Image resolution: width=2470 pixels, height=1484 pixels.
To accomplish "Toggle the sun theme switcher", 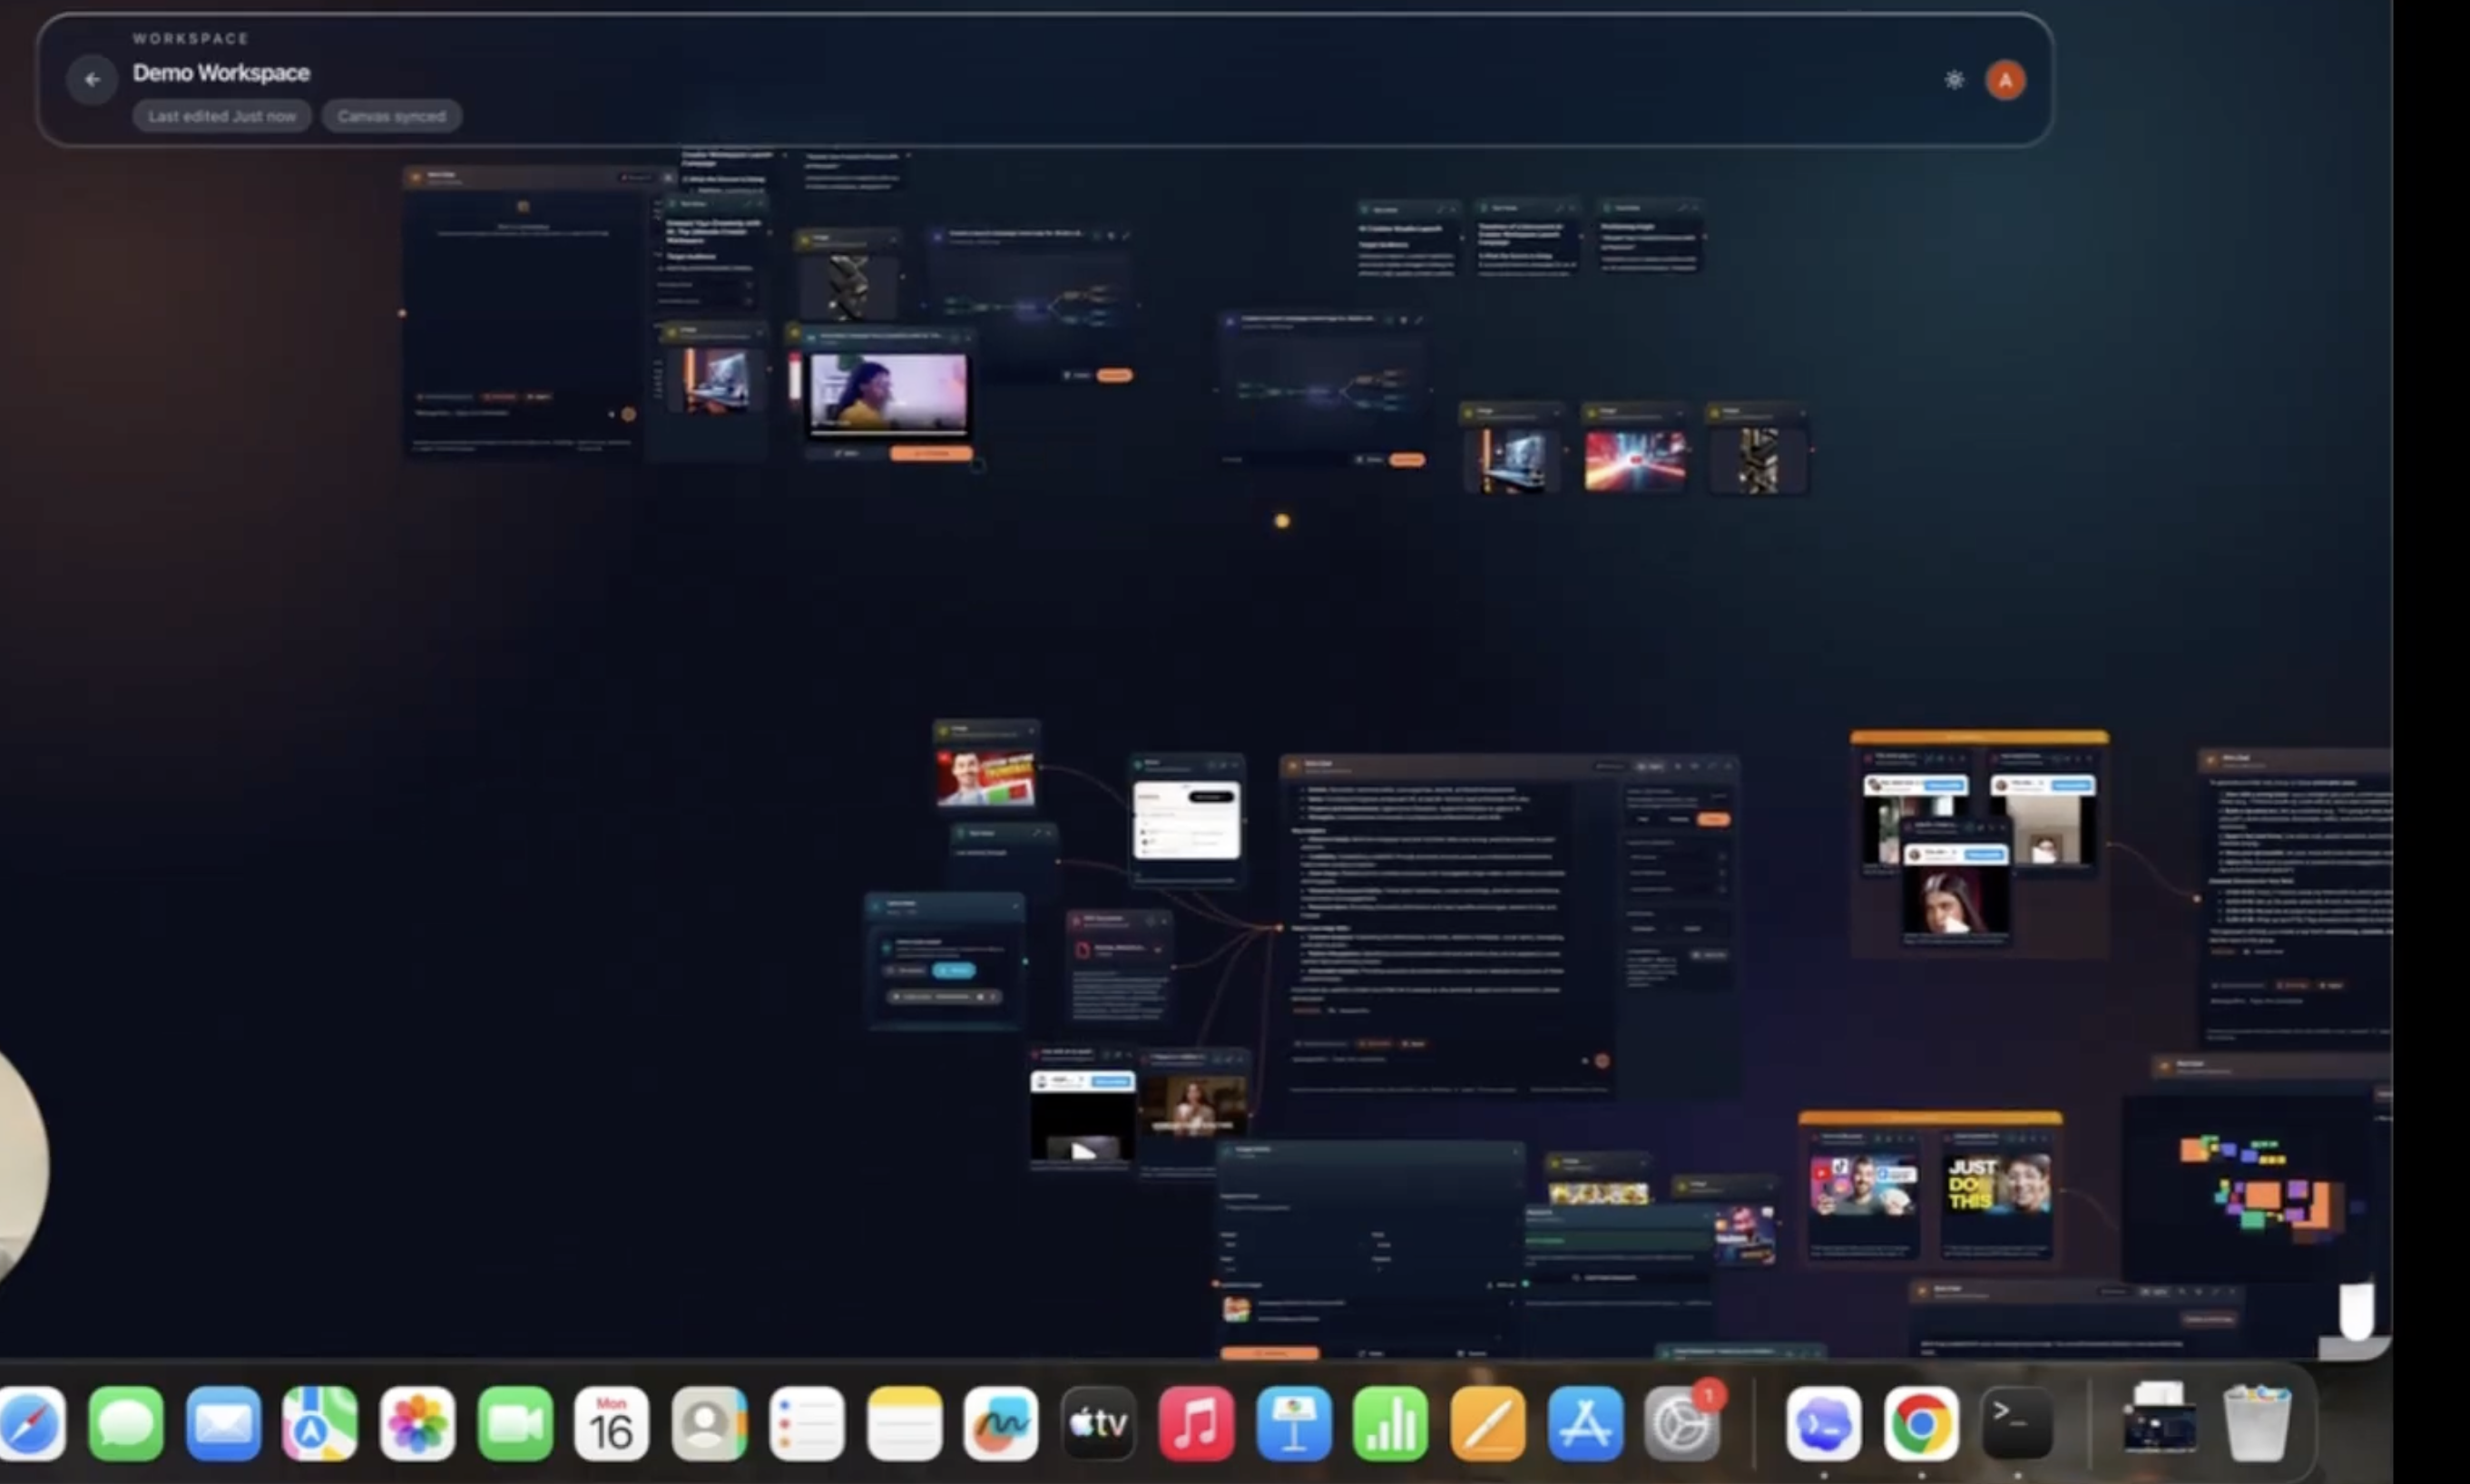I will [1953, 80].
